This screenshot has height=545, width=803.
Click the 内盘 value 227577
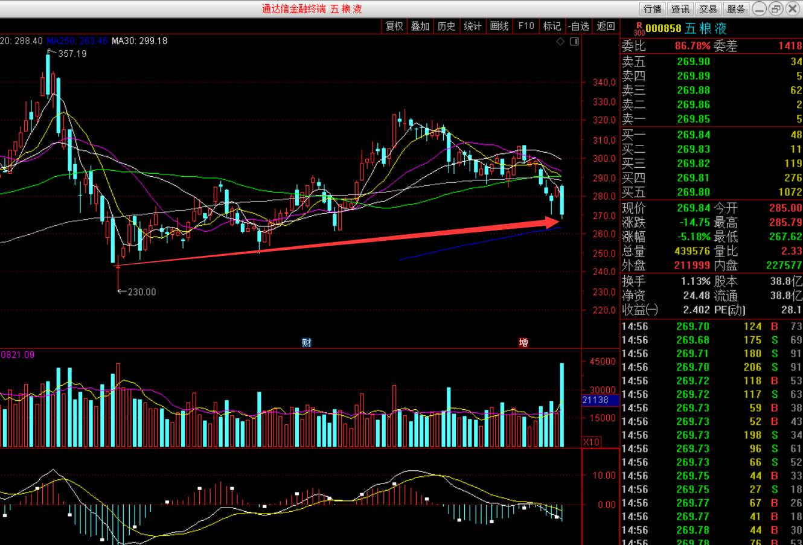(784, 266)
